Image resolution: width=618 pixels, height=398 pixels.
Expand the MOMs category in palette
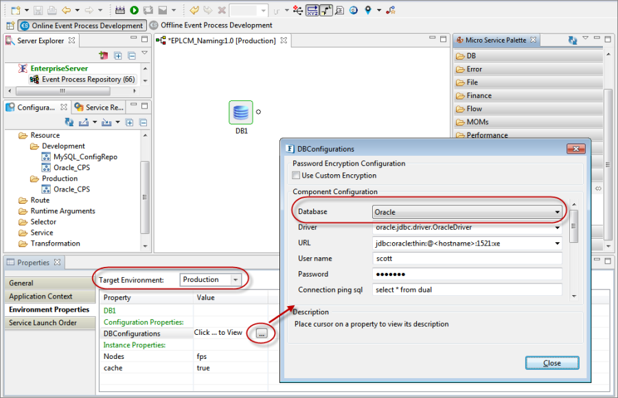click(529, 121)
